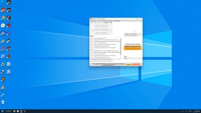The width and height of the screenshot is (201, 113).
Task: Open File Explorer from the taskbar
Action: pos(14,111)
